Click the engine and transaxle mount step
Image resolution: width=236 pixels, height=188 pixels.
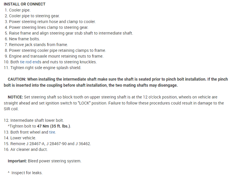click(x=56, y=56)
